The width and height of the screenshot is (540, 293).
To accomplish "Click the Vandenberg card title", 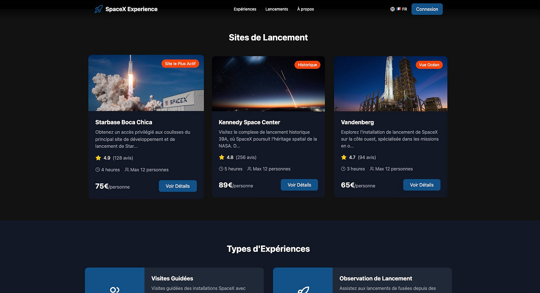I will (358, 122).
